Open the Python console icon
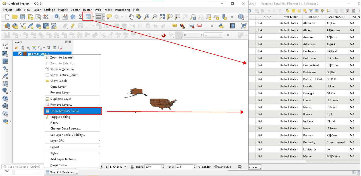 [221, 26]
